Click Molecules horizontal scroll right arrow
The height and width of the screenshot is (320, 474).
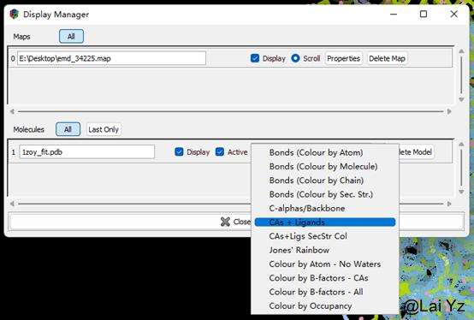click(449, 204)
